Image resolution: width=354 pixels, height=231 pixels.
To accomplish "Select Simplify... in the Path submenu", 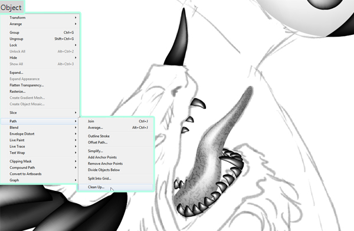I will click(116, 151).
